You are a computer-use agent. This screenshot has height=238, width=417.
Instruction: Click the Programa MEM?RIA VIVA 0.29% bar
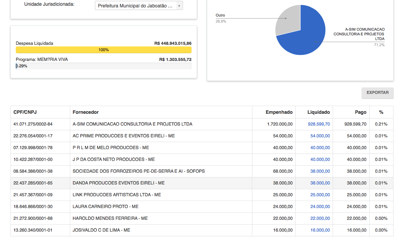tap(103, 66)
